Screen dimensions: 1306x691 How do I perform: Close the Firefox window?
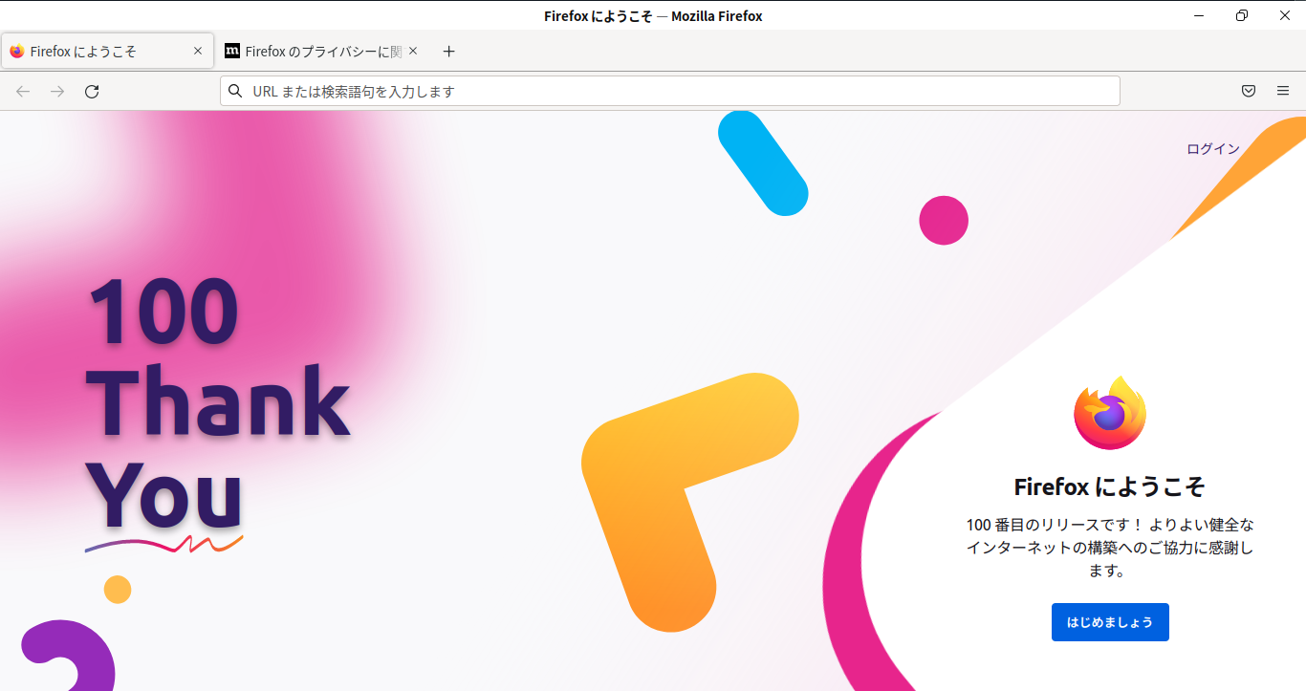click(1285, 15)
